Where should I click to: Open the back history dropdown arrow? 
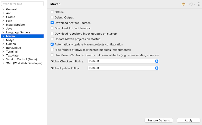pos(187,4)
